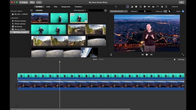
Task: Switch to the Transitions tab
Action: click(78, 7)
